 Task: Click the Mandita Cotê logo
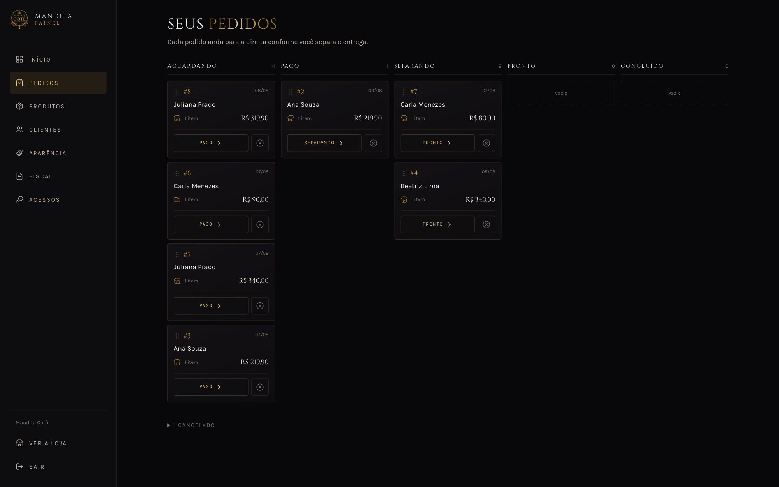tap(19, 19)
